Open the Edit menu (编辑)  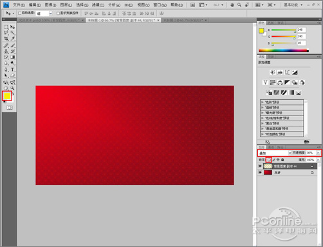[x=35, y=5]
